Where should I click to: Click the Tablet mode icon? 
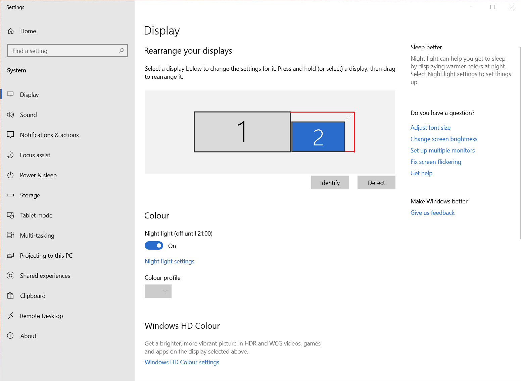10,215
